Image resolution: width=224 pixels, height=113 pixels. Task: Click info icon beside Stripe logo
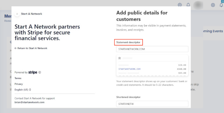pos(40,72)
